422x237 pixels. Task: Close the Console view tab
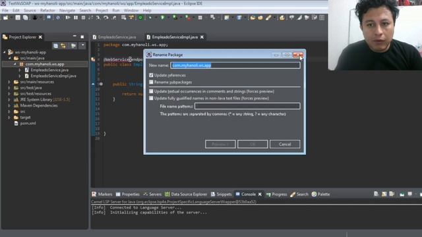(x=260, y=194)
